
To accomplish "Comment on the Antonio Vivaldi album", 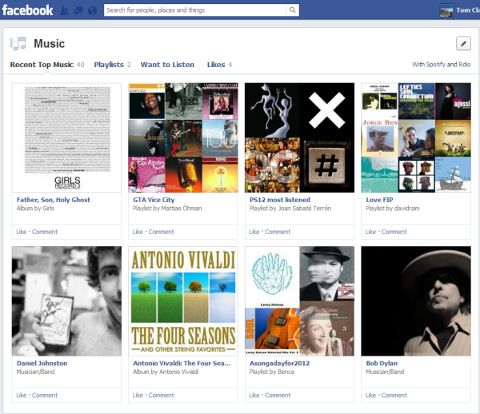I will pyautogui.click(x=161, y=396).
